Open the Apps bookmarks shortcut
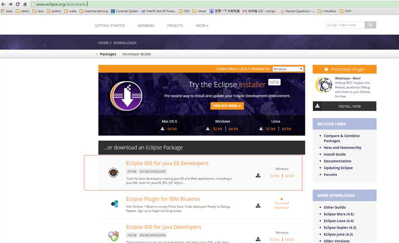The height and width of the screenshot is (243, 399). click(7, 11)
